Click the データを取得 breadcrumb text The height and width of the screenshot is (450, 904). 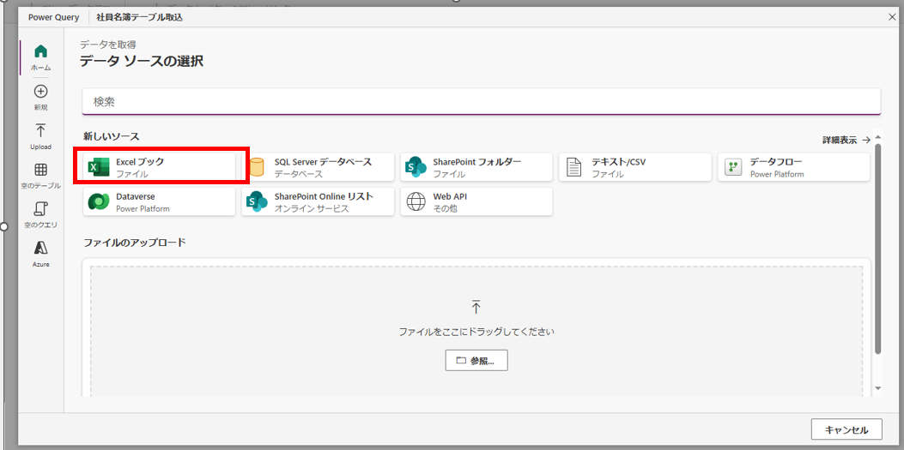[108, 45]
